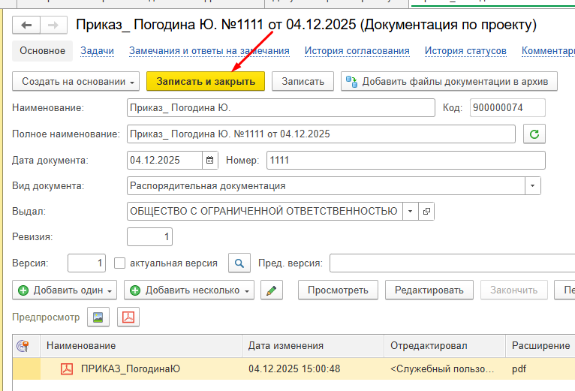Click the 'Просмотреть' button
This screenshot has height=391, width=575.
tap(338, 290)
